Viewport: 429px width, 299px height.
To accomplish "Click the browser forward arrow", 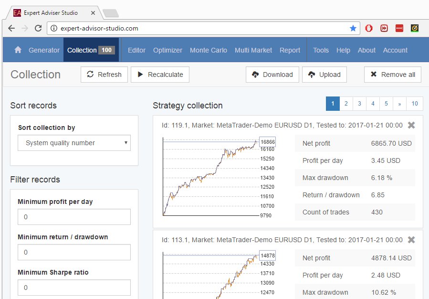I will click(25, 28).
